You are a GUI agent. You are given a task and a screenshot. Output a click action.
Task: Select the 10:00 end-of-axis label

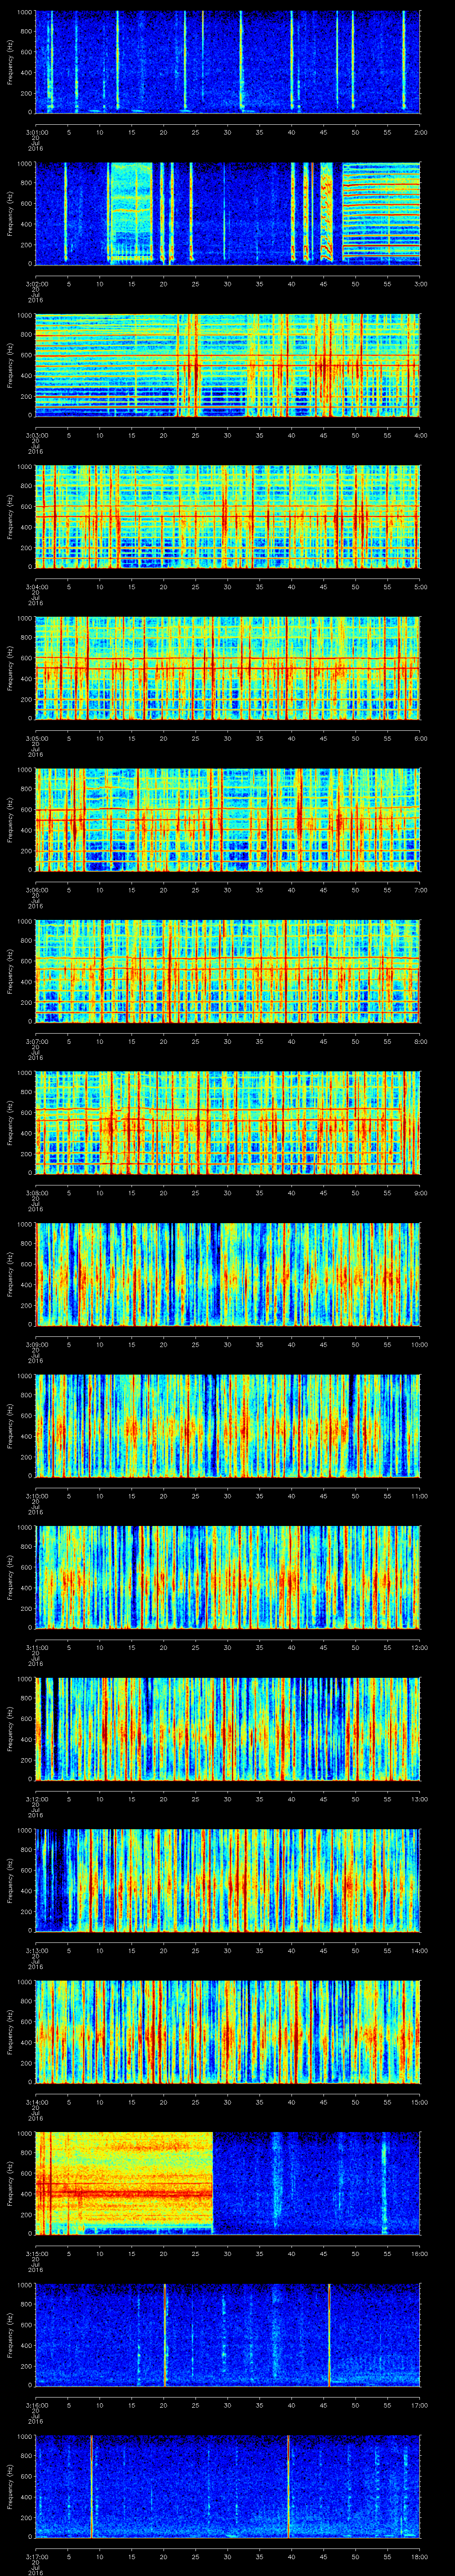(x=419, y=1344)
